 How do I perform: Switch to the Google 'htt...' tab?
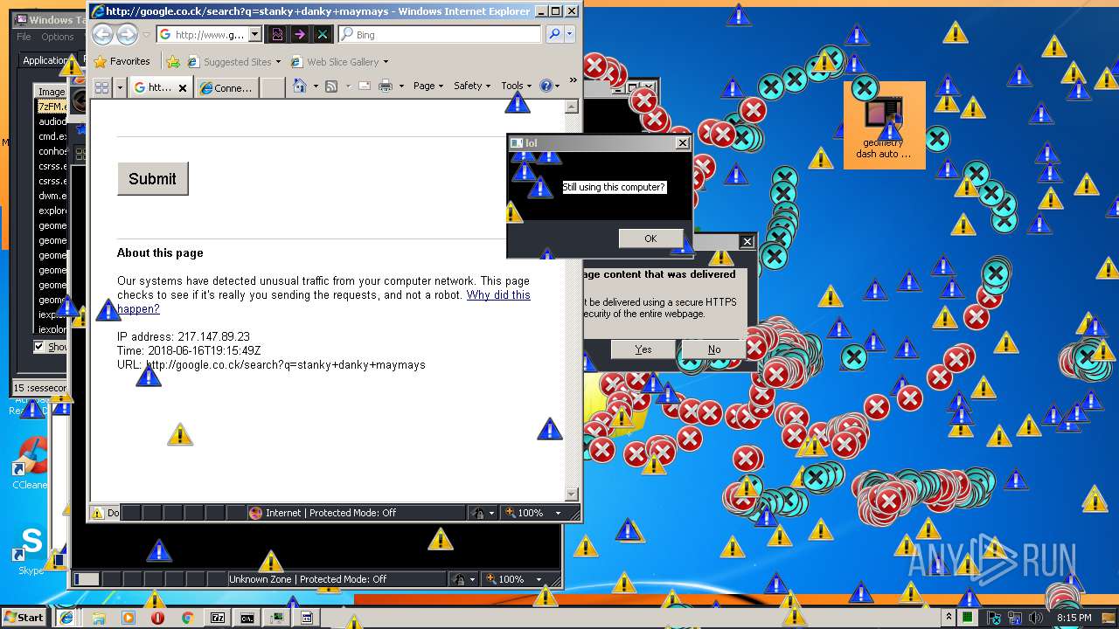coord(161,87)
